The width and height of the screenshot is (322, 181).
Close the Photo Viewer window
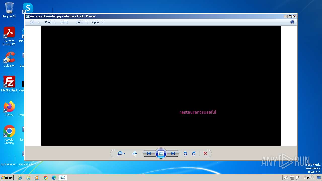tap(294, 16)
